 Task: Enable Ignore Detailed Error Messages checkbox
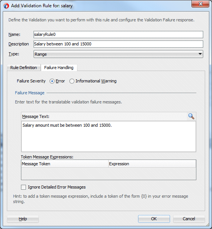23,187
